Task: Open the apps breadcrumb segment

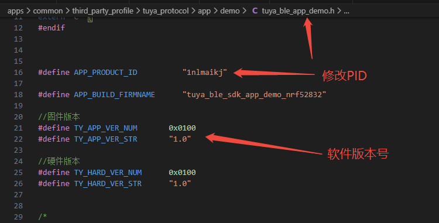Action: point(15,11)
